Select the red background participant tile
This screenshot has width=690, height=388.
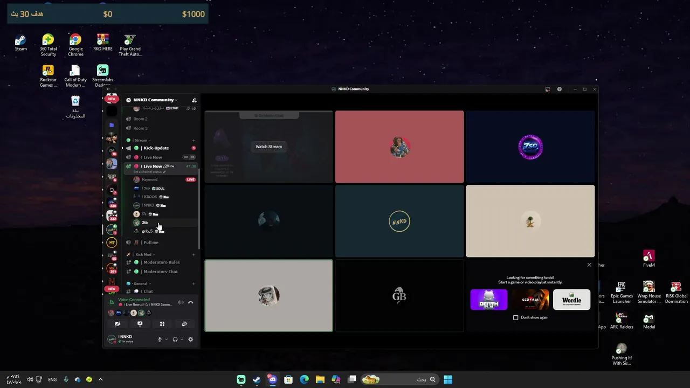399,147
